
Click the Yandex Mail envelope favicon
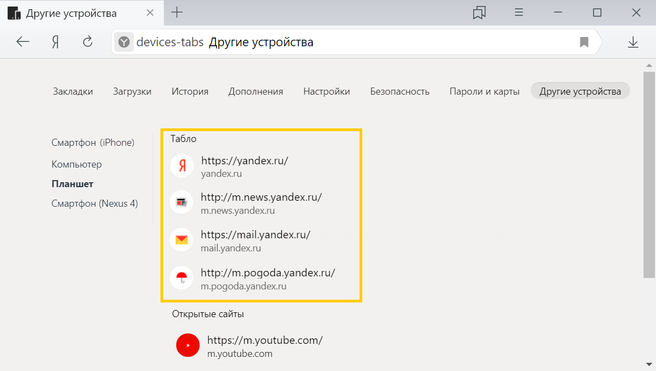182,240
